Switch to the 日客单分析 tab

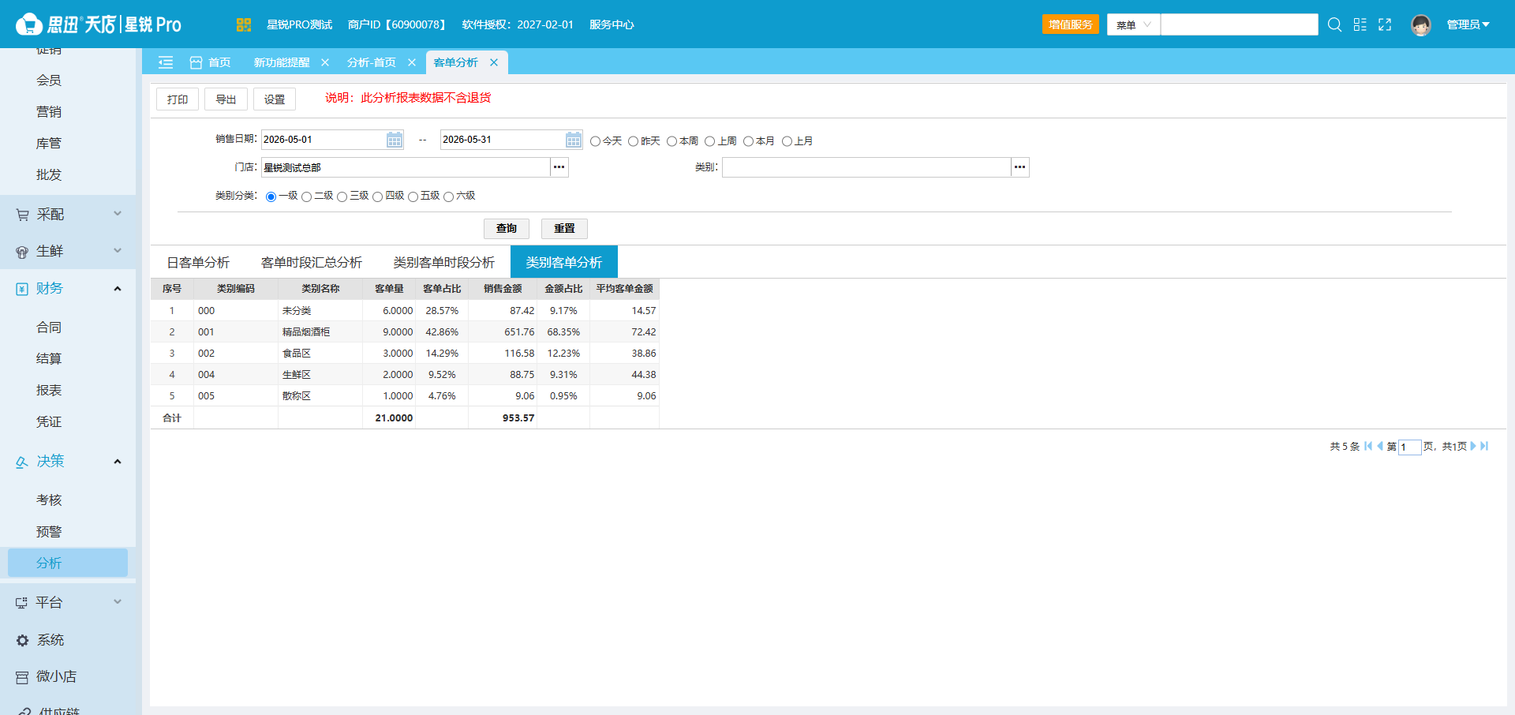[198, 262]
